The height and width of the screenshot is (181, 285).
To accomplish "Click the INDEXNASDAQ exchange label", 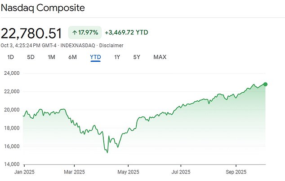I will [83, 45].
